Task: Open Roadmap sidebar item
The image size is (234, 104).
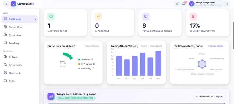Action: click(20, 43)
